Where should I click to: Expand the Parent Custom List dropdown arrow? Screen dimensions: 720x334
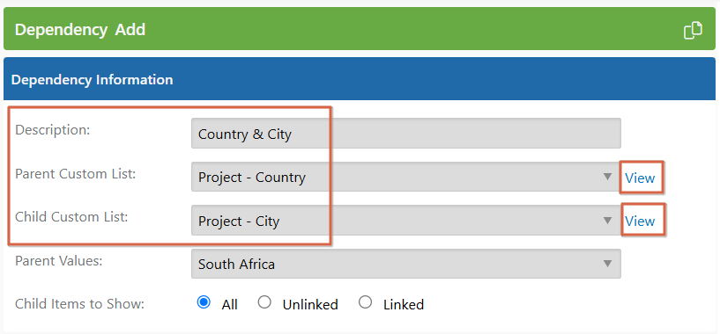coord(607,177)
